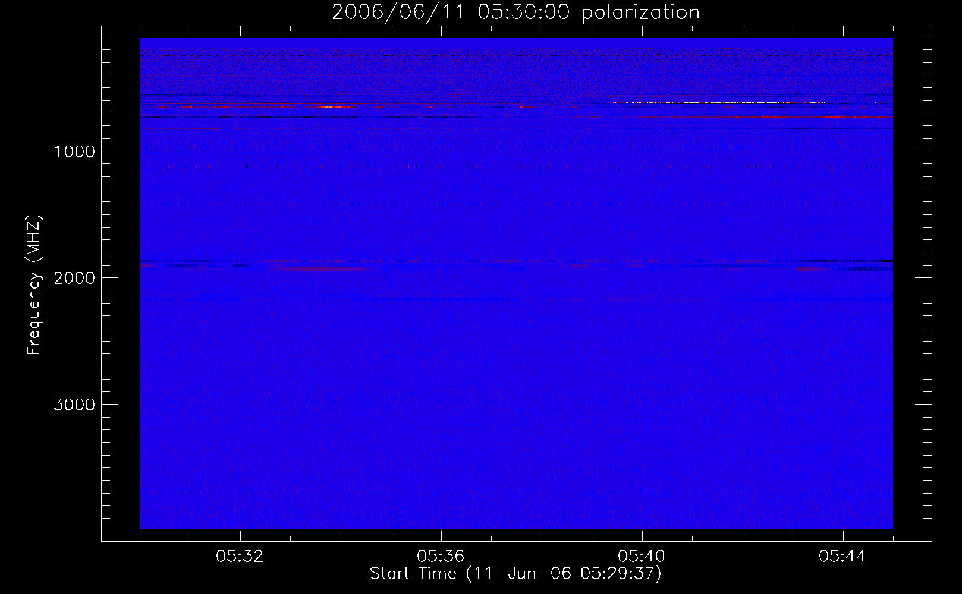The height and width of the screenshot is (594, 962).
Task: Click the 'Start Time (11-Jun-06 05:29:37)' label
Action: [x=515, y=574]
